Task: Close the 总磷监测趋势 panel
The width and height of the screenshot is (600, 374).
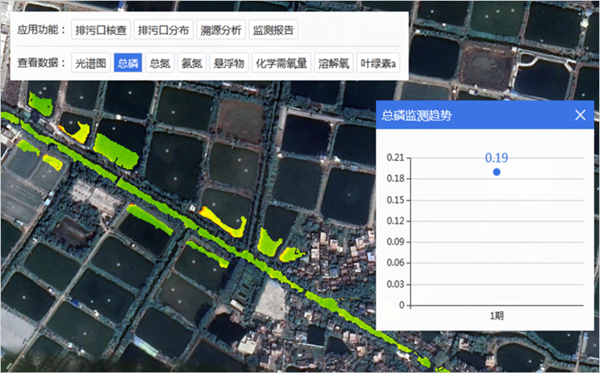Action: [580, 115]
